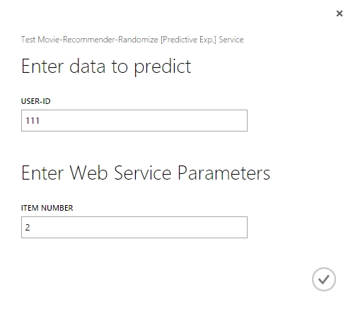Screen dimensions: 353x309
Task: Place cursor on the value 111
Action: click(33, 121)
